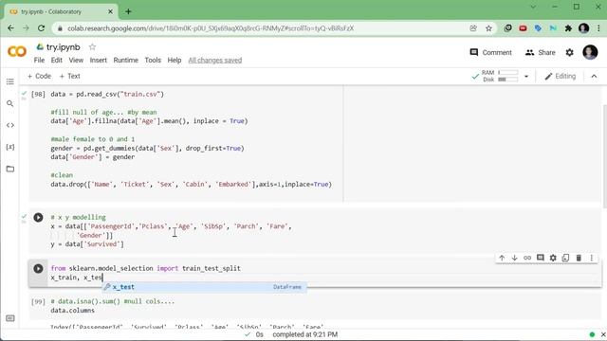Open the Runtime menu
607x341 pixels.
click(x=126, y=61)
